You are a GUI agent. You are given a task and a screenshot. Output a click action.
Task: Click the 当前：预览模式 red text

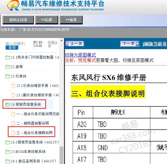click(80, 60)
